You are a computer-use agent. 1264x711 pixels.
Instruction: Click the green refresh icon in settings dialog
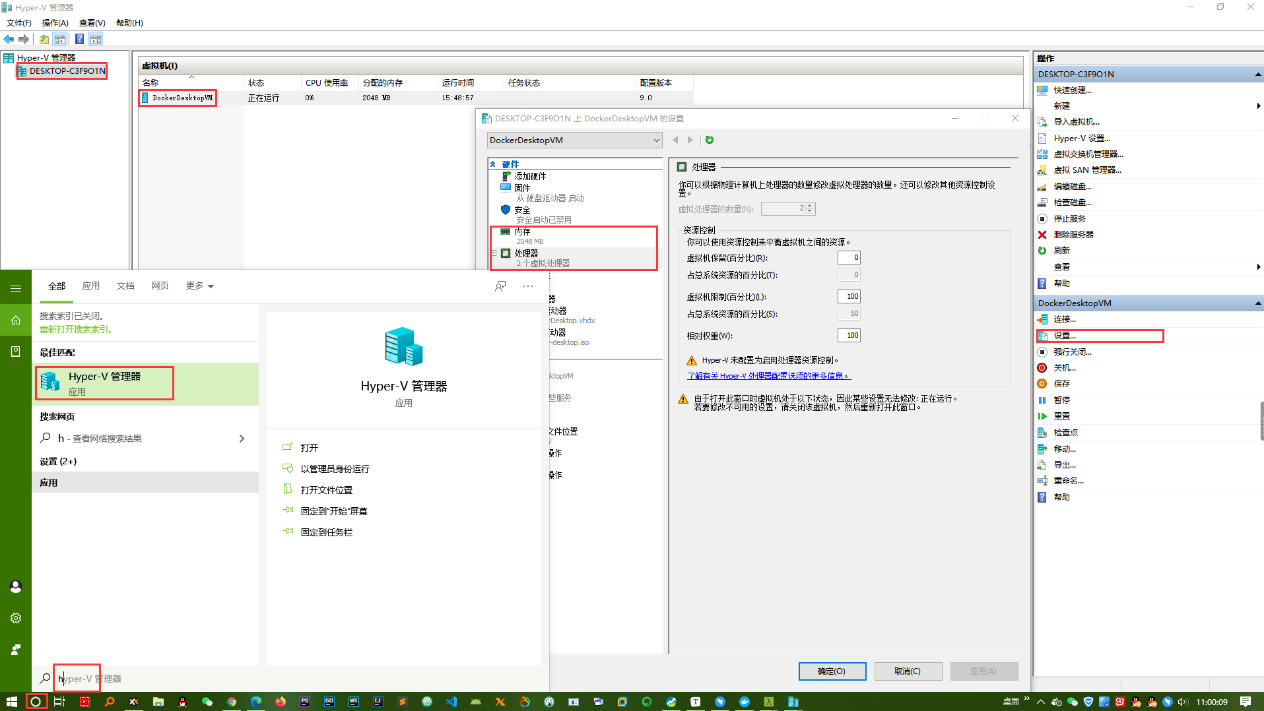tap(710, 140)
